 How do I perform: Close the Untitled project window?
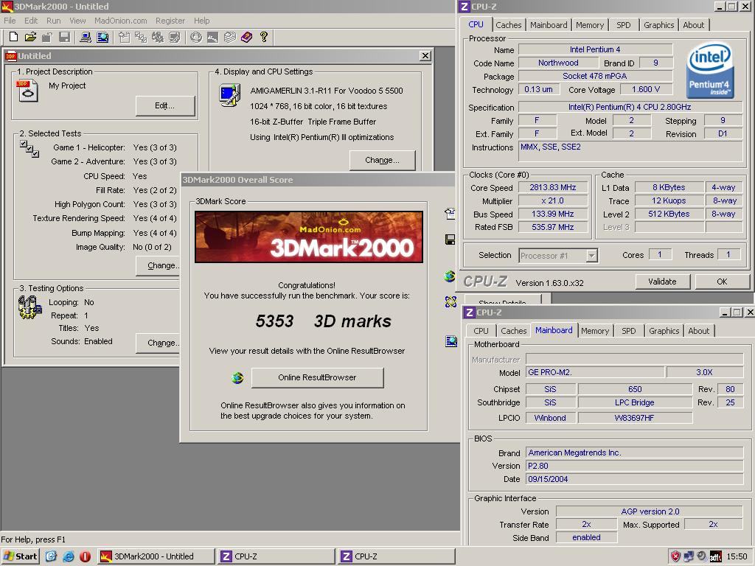tap(425, 56)
